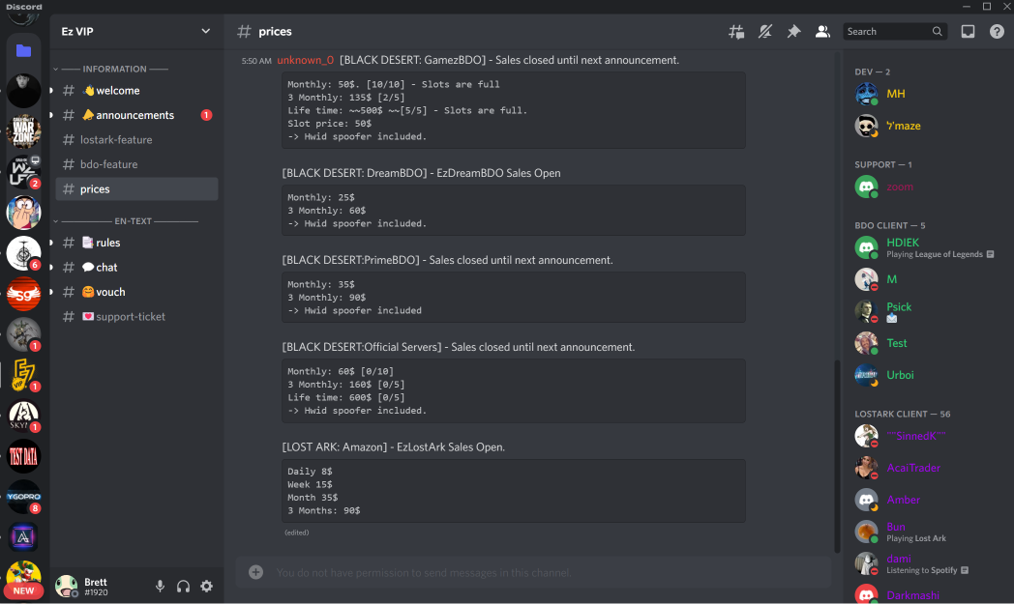Click the unknown_0 message author name
The width and height of the screenshot is (1014, 604).
coord(305,60)
